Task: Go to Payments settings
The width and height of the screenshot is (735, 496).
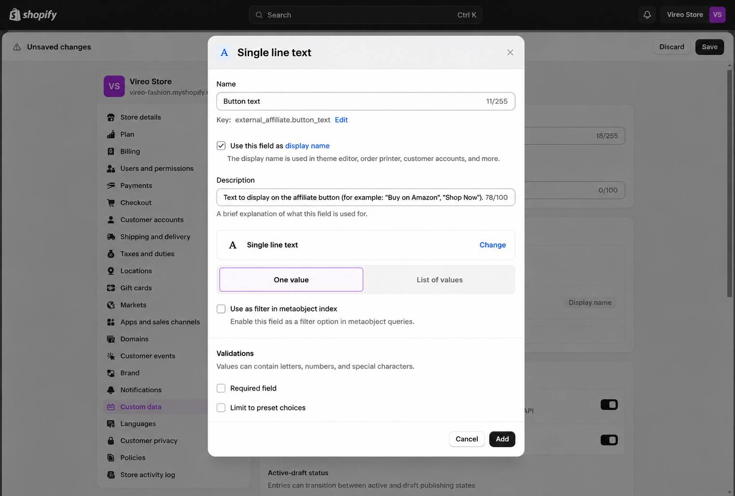Action: pos(136,186)
